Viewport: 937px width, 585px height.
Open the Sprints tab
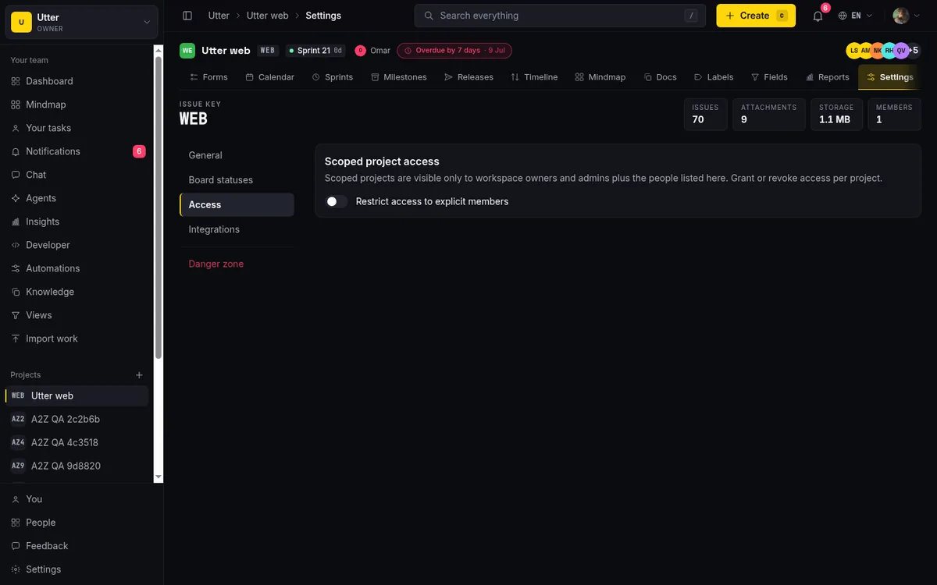[x=333, y=77]
